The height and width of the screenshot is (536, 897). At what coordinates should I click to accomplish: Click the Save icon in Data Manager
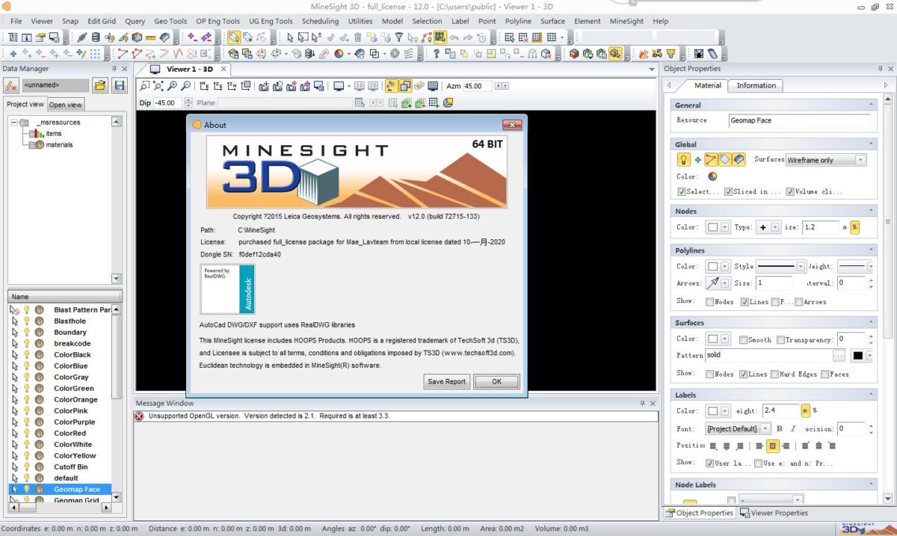119,86
